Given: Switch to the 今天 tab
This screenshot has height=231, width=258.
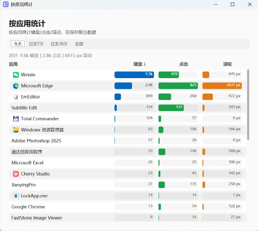Looking at the screenshot, I should 18,44.
